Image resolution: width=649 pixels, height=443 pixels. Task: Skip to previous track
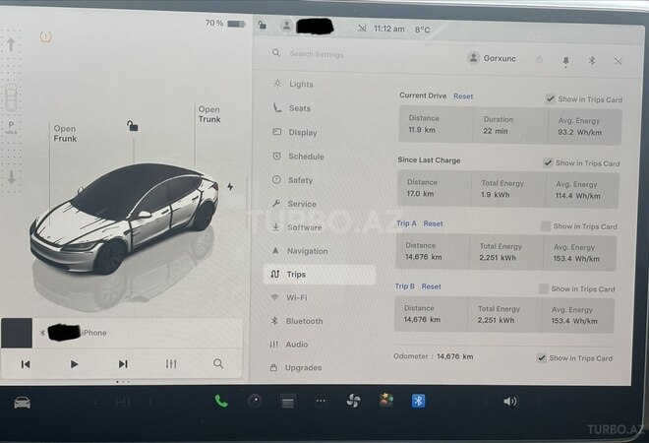pyautogui.click(x=26, y=364)
